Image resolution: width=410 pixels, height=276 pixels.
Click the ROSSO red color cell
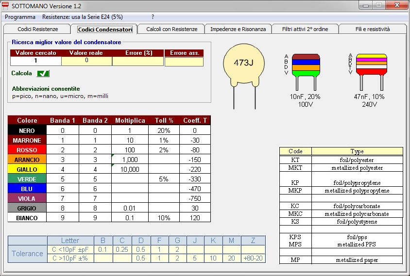[27, 150]
